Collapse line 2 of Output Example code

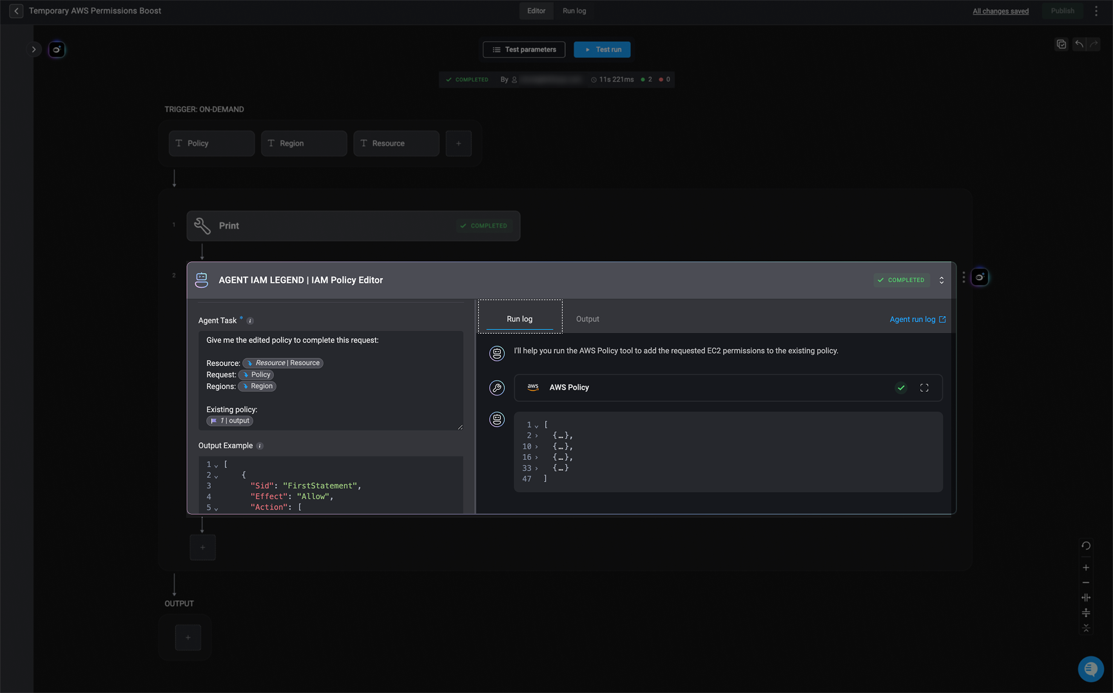point(216,476)
